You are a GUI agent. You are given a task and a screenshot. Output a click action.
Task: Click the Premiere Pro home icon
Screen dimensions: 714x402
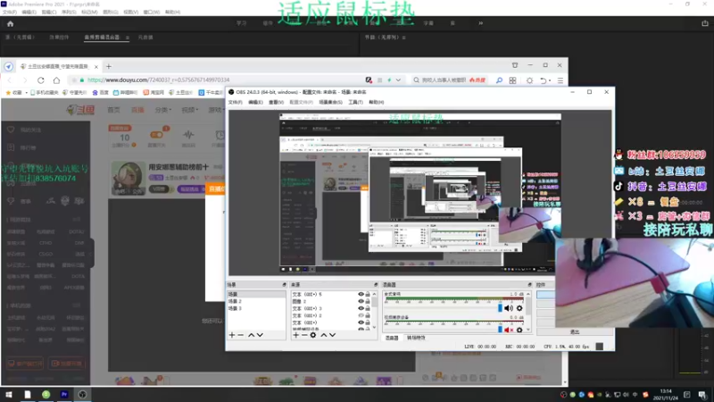pos(10,24)
